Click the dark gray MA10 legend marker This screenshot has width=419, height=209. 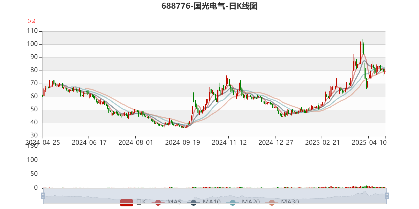click(194, 202)
